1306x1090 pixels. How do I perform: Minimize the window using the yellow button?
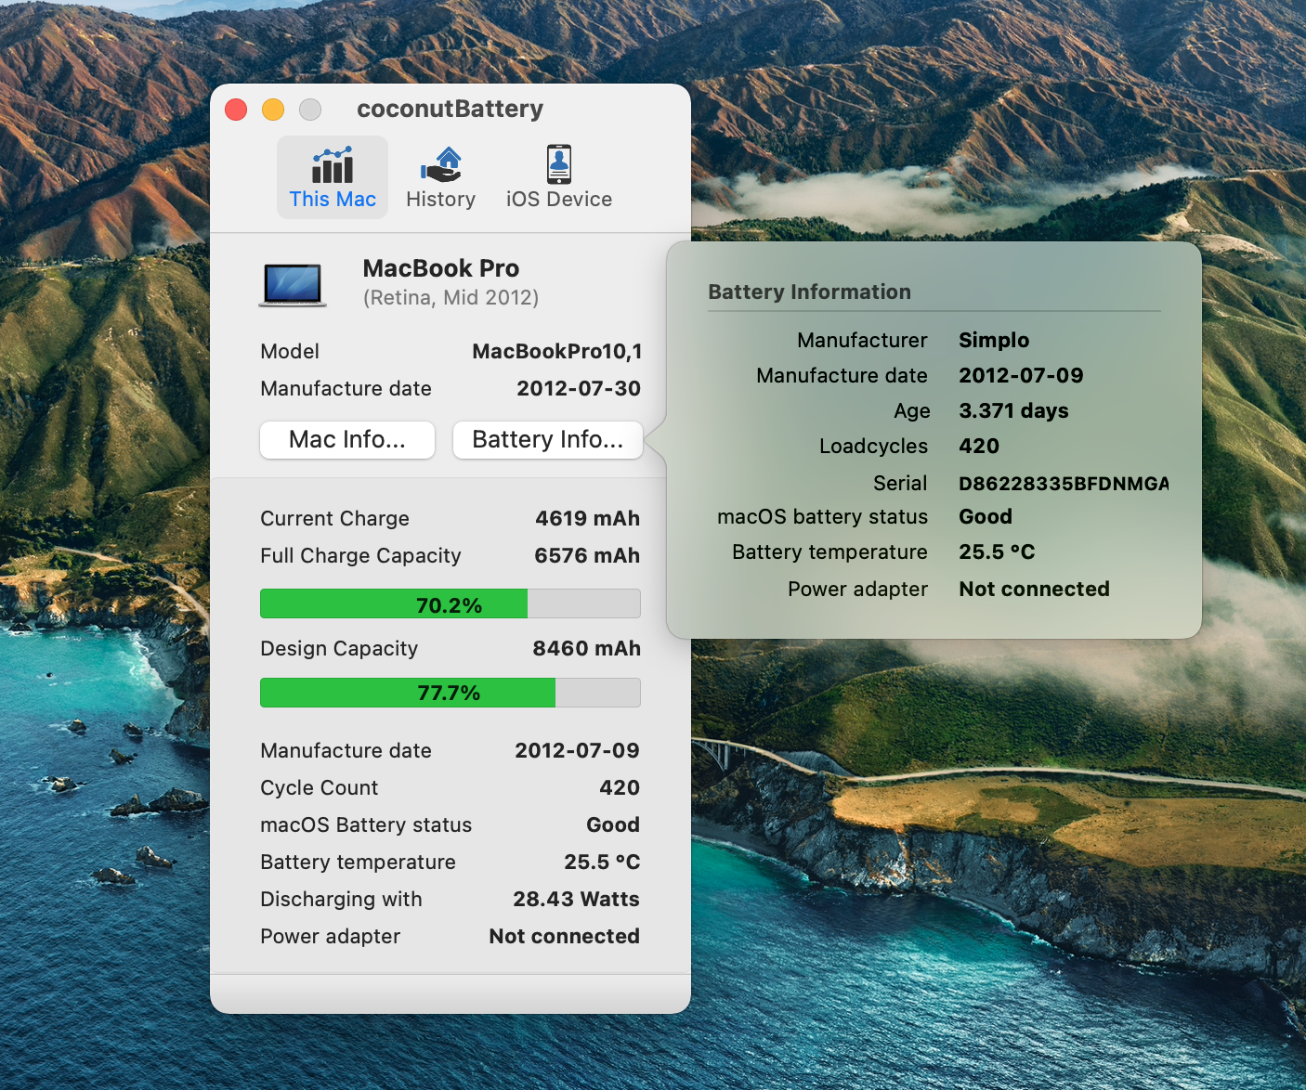[273, 110]
